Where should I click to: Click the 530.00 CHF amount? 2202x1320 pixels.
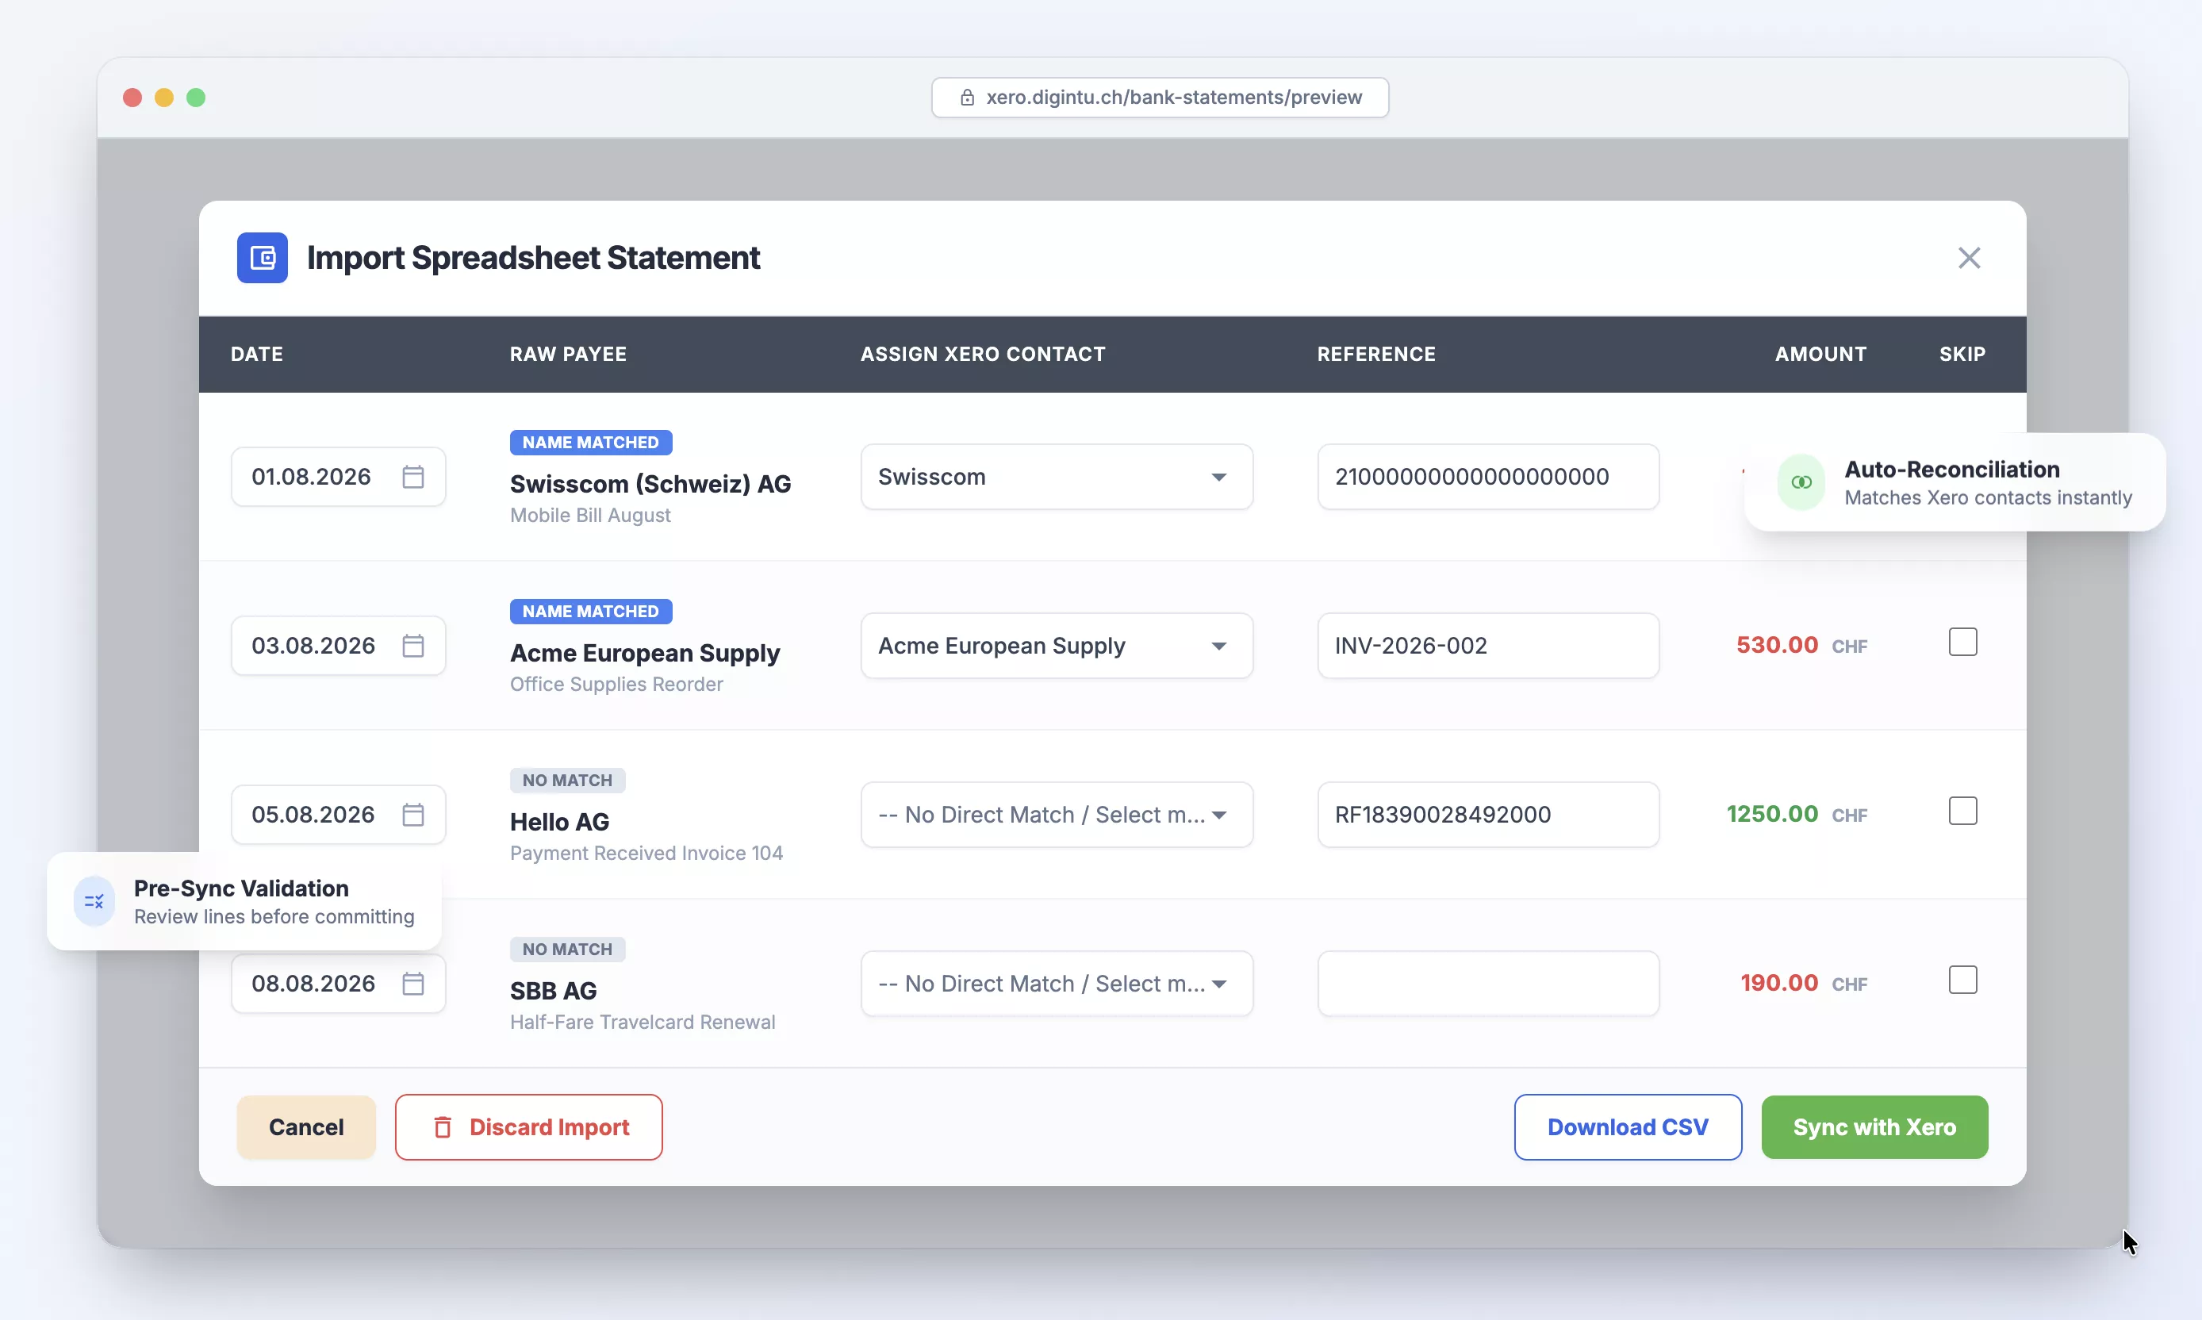click(x=1801, y=645)
